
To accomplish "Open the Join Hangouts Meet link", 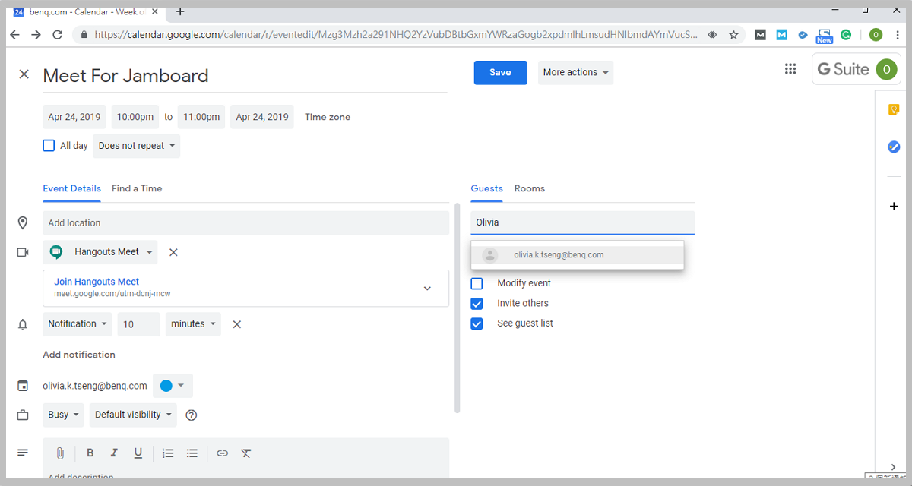I will click(97, 282).
